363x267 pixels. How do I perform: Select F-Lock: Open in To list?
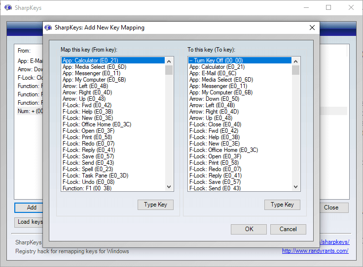[x=240, y=156]
